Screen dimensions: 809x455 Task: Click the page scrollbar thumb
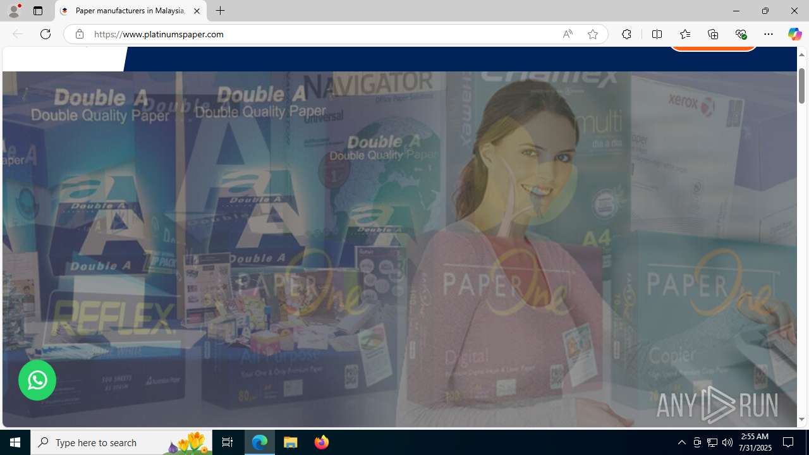(801, 85)
